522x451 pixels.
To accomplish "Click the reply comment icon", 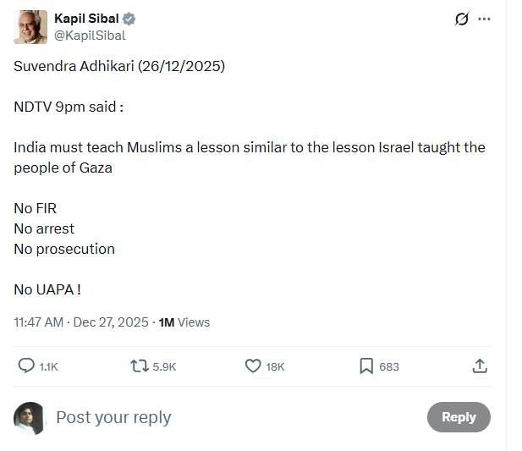I will click(27, 366).
